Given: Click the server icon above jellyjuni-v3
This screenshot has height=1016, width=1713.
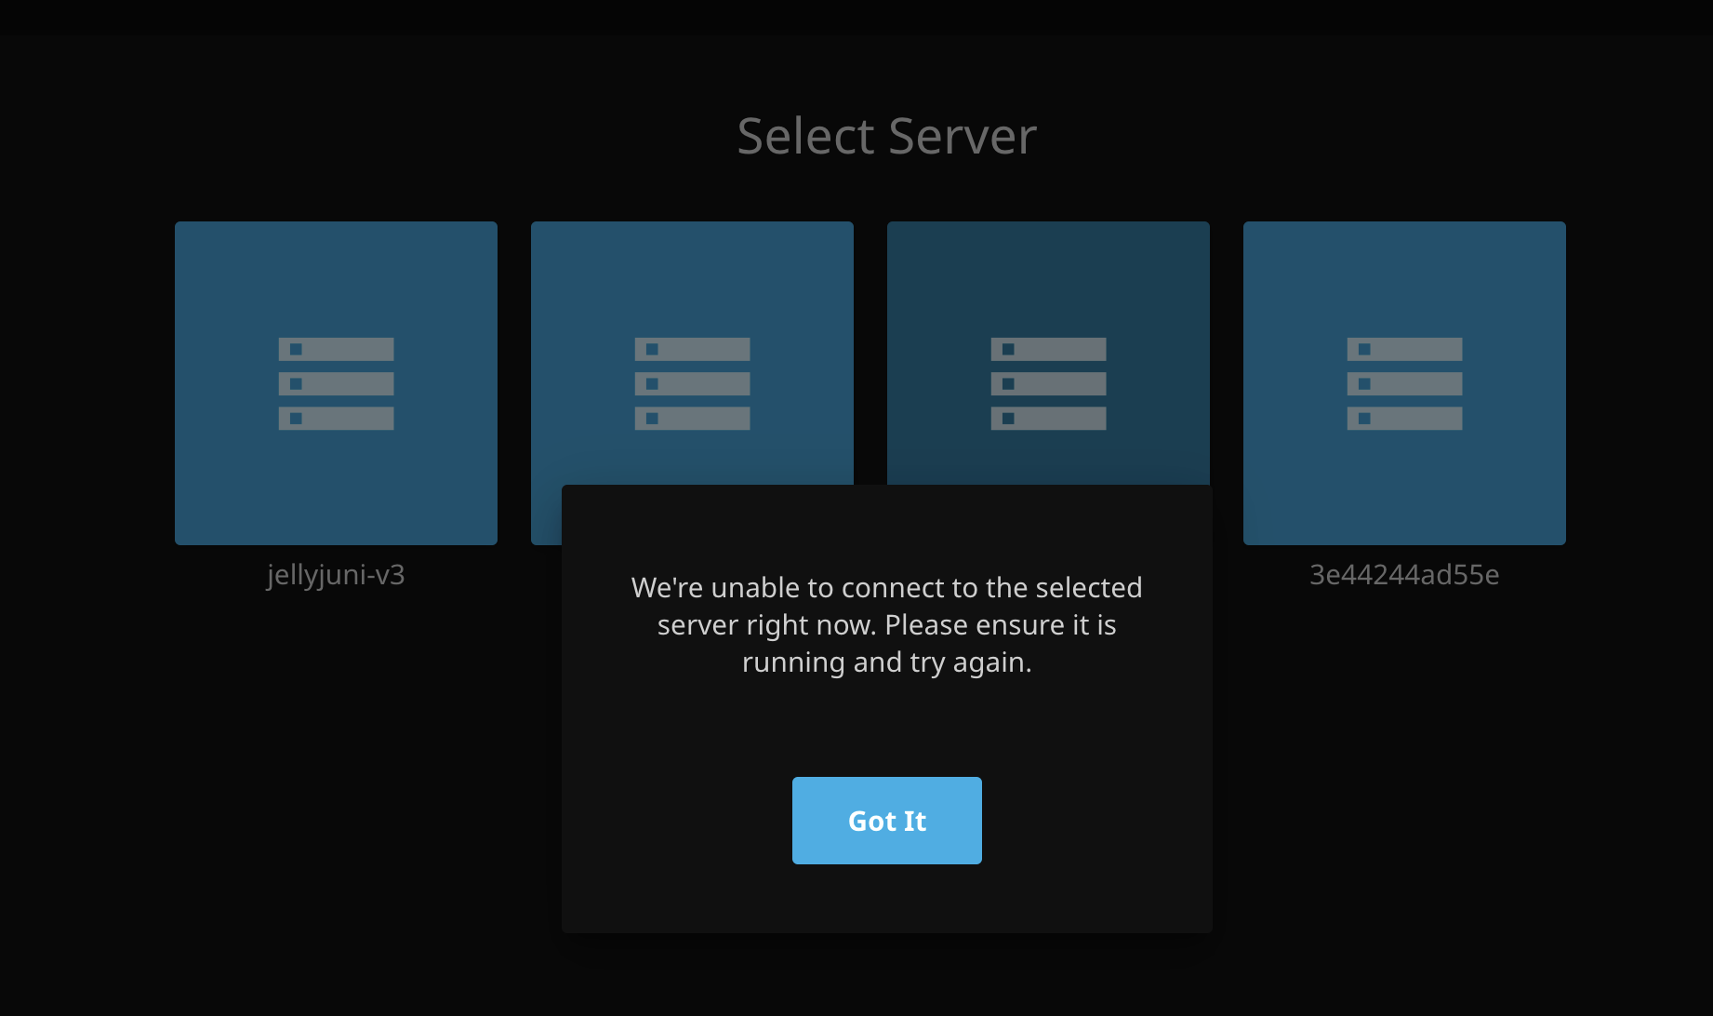Looking at the screenshot, I should point(336,383).
